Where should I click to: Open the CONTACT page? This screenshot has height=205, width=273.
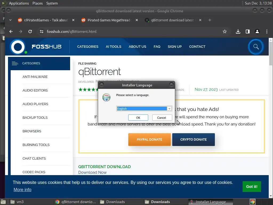(x=197, y=46)
